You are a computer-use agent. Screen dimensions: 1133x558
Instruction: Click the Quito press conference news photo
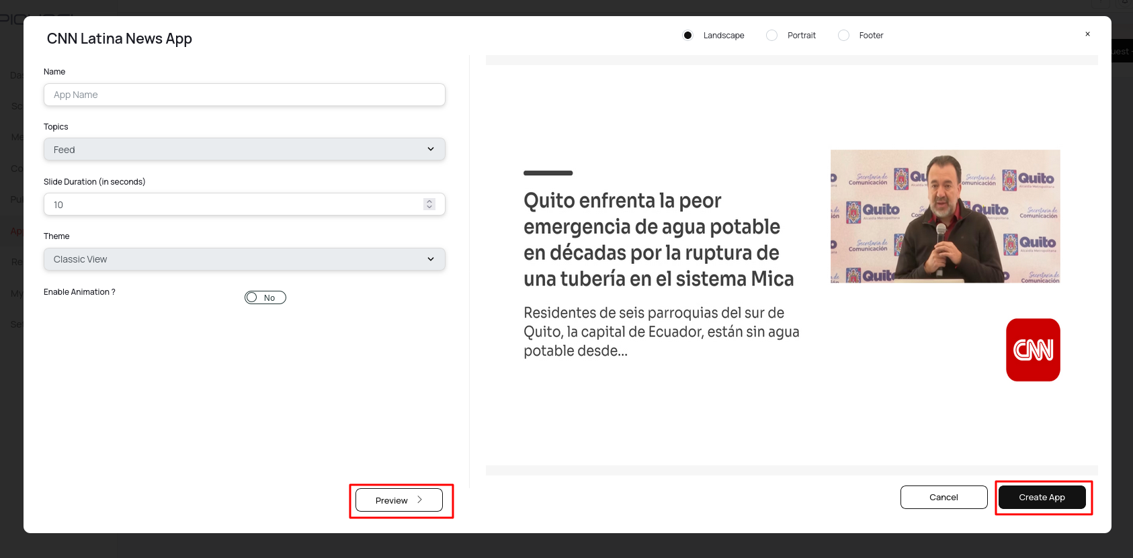[x=945, y=216]
